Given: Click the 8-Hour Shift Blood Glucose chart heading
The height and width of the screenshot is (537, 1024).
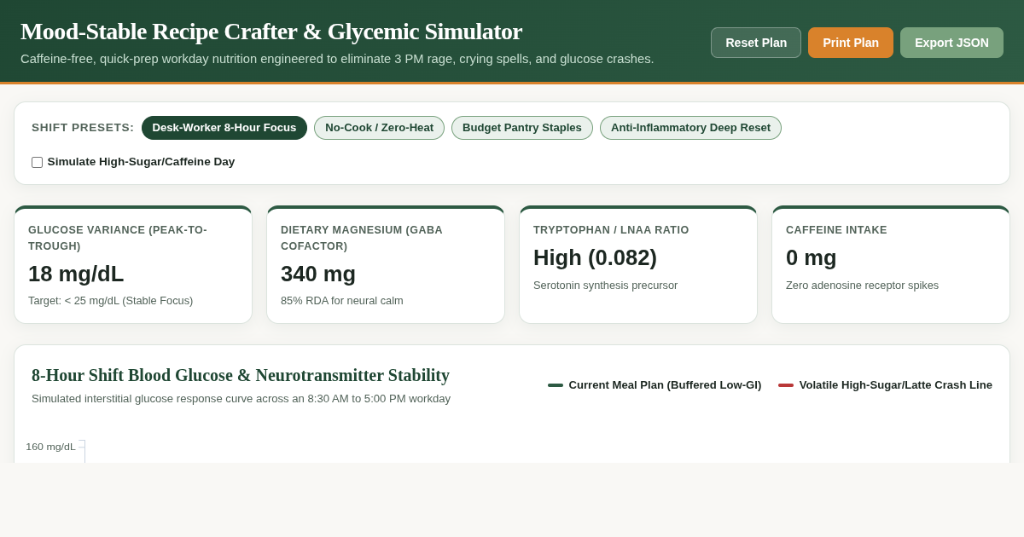Looking at the screenshot, I should pyautogui.click(x=241, y=375).
